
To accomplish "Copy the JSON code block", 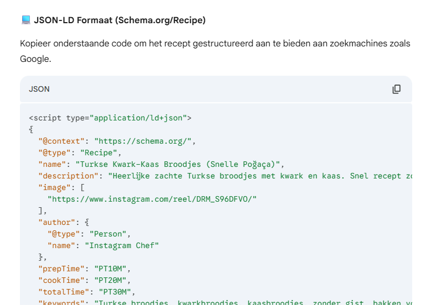I will (396, 89).
